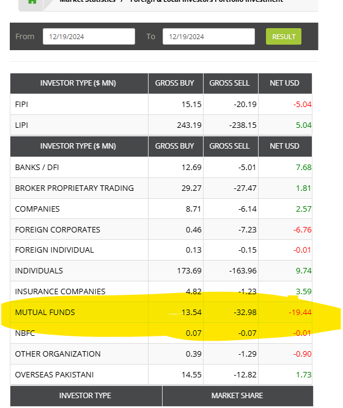
Task: Click the FOREIGN CORPORATES row label
Action: tap(57, 230)
